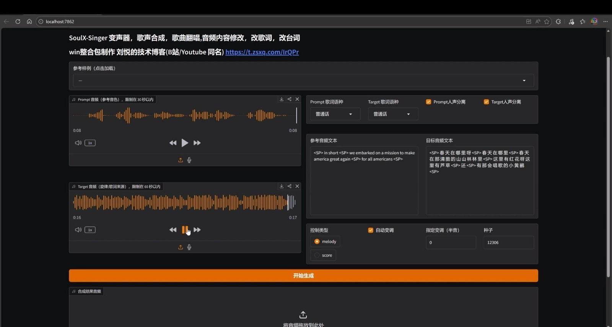Click upload icon under Target audio
The width and height of the screenshot is (612, 327).
[x=181, y=247]
